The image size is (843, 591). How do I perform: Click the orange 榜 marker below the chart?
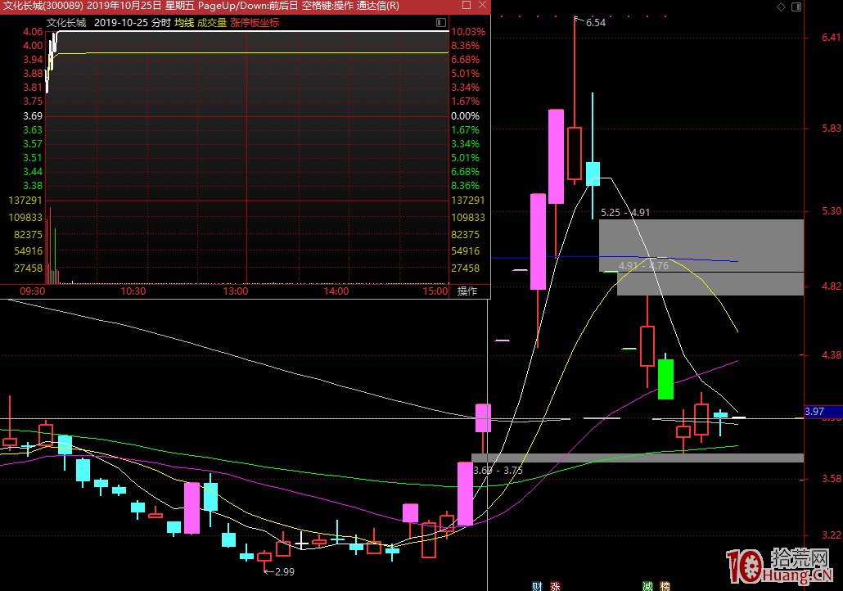point(665,585)
